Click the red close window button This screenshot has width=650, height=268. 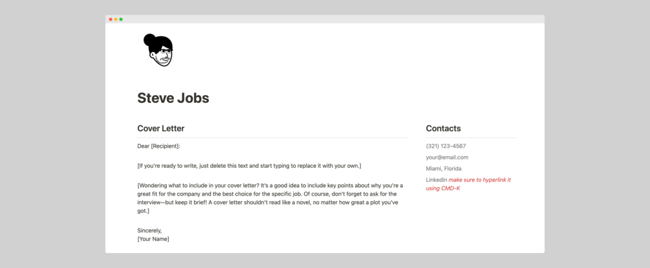click(111, 19)
